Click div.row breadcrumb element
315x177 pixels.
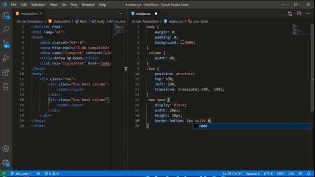point(118,21)
